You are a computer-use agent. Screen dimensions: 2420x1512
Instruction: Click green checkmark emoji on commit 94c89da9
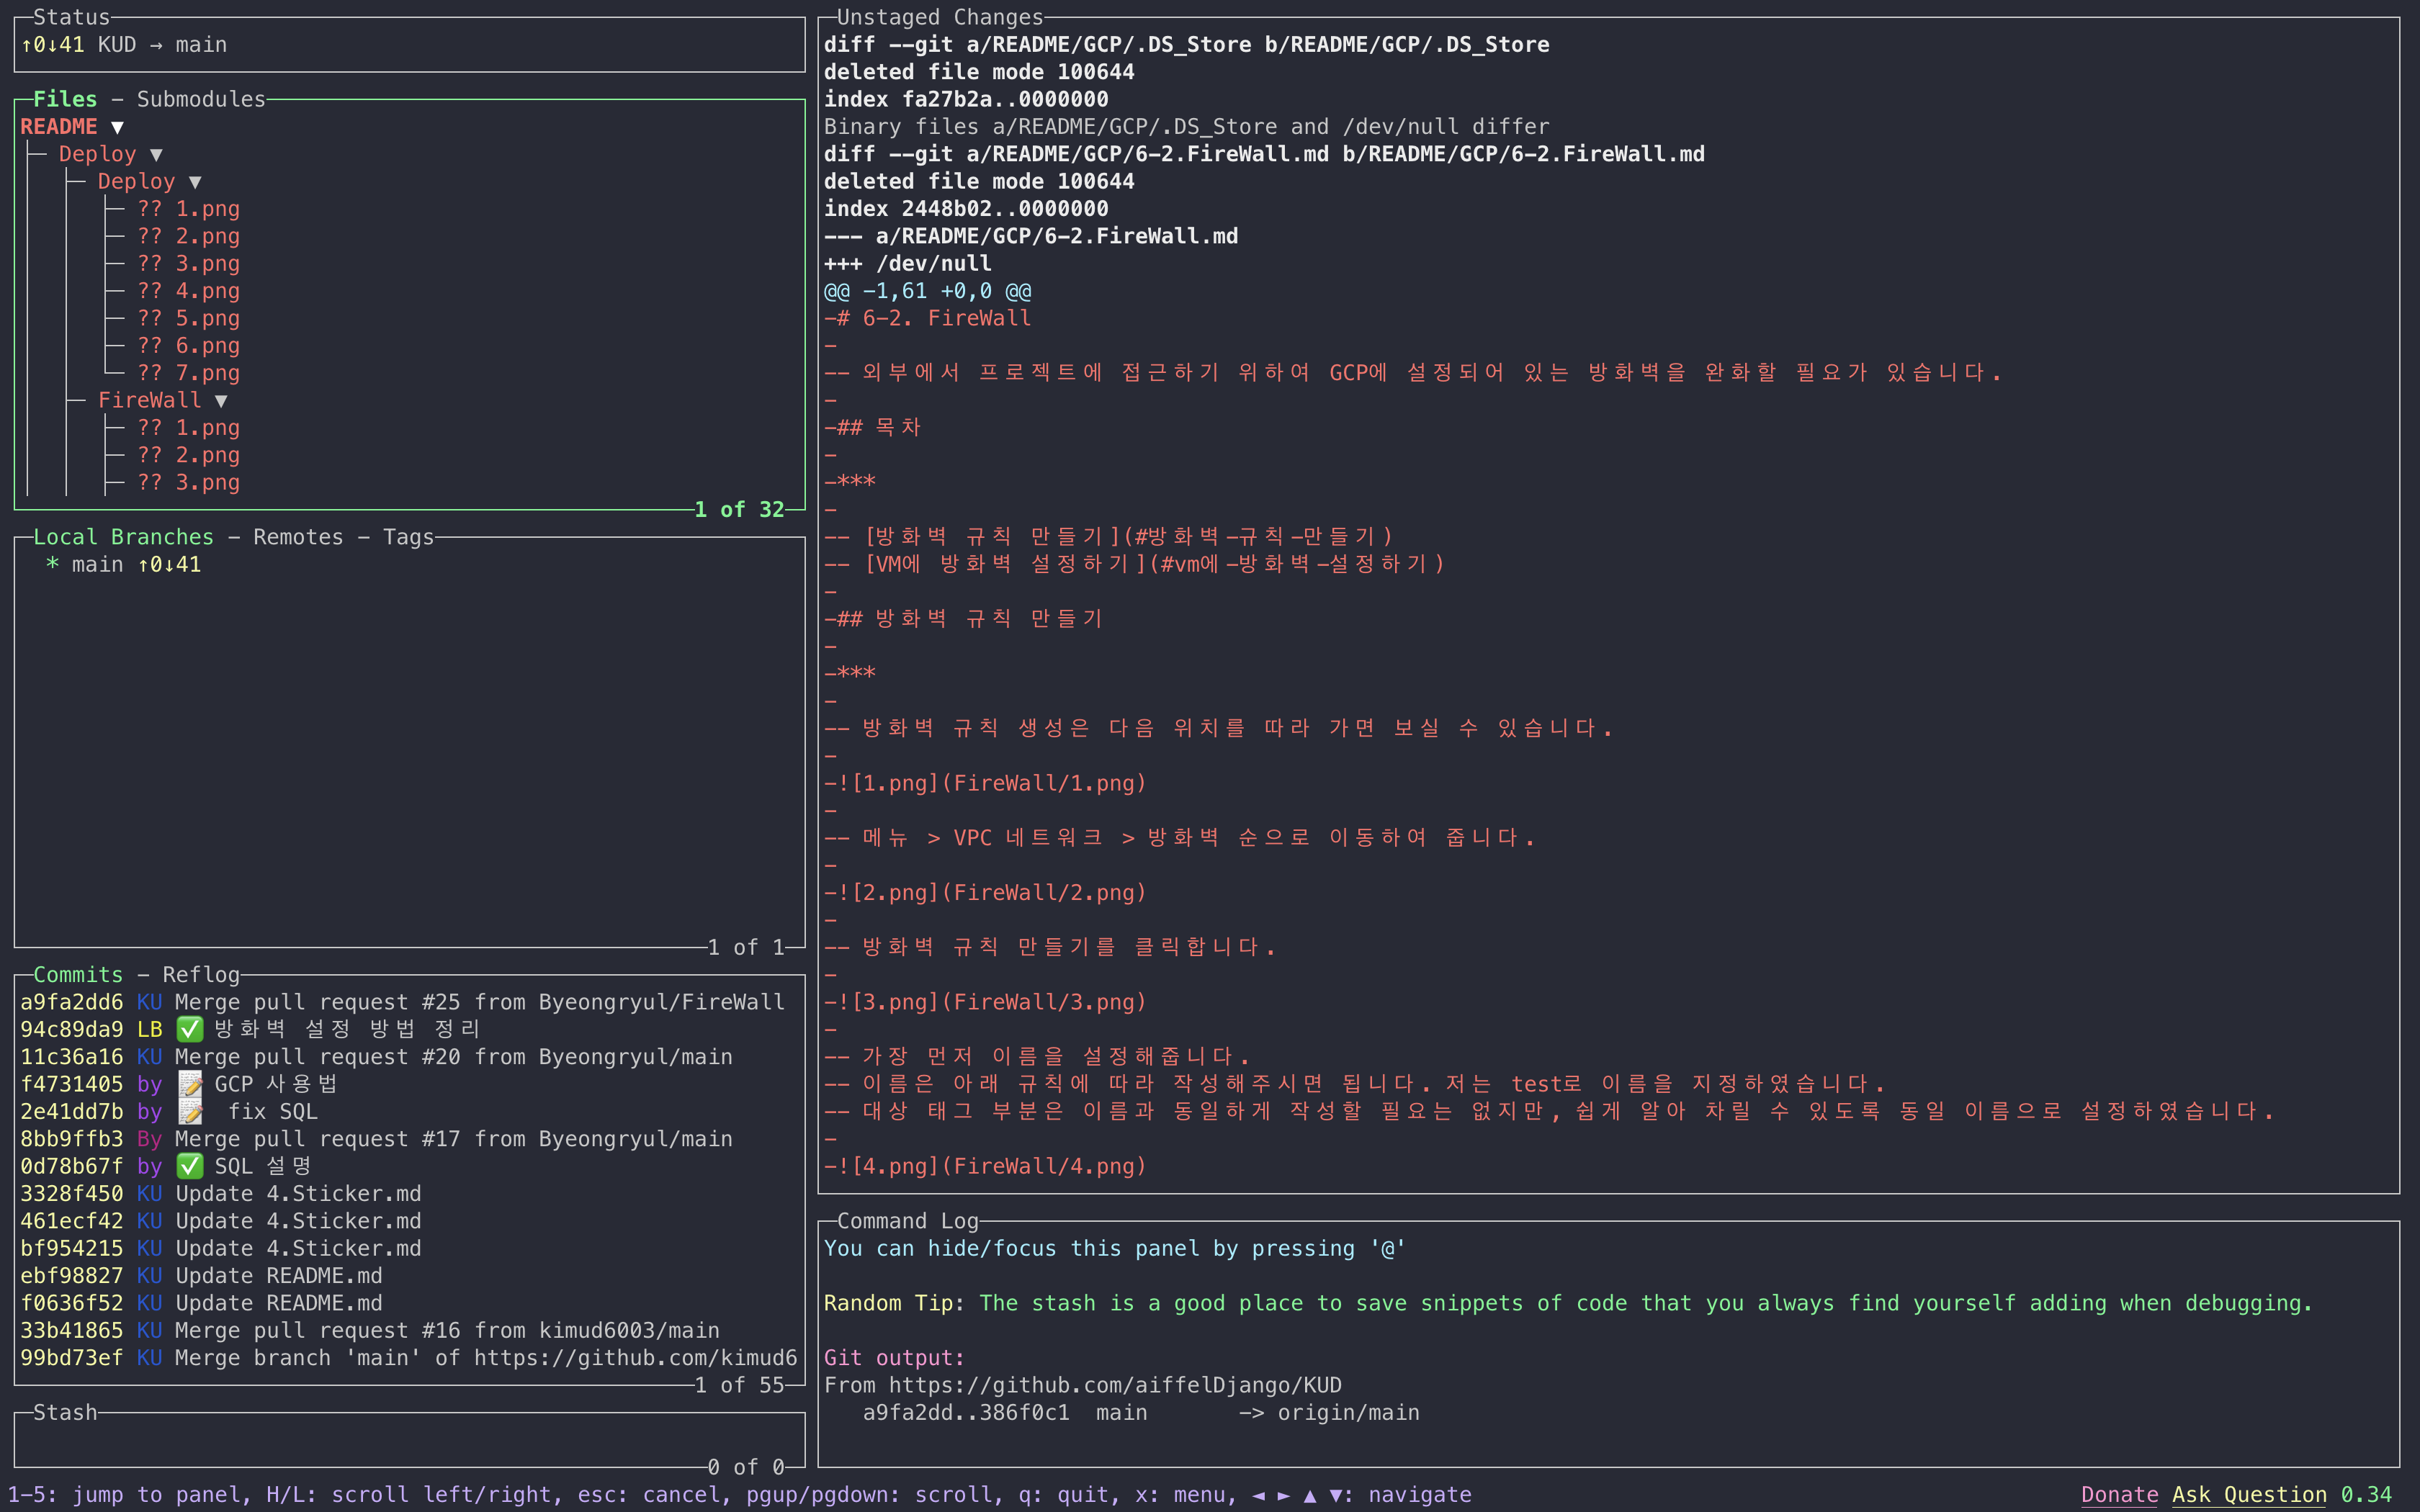[189, 1029]
